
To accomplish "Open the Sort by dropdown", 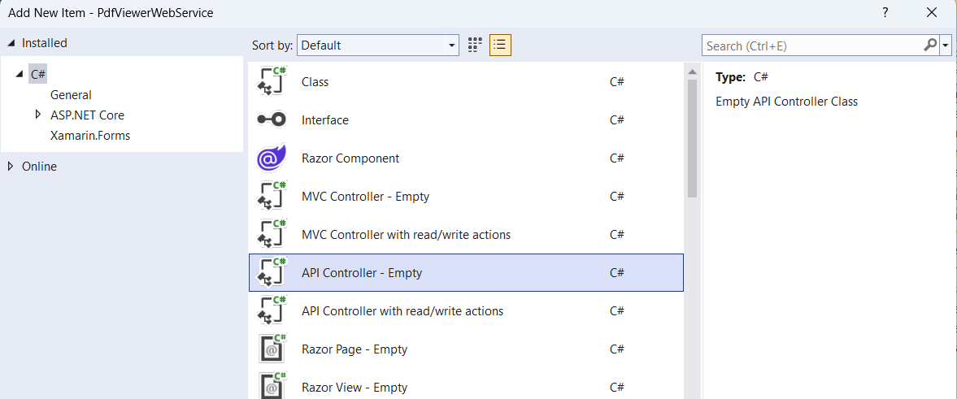I will pos(378,46).
